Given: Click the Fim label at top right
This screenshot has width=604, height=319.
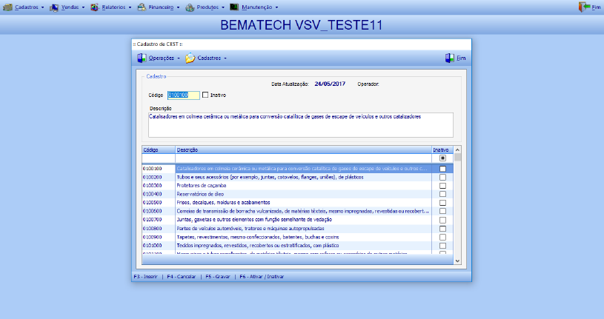Looking at the screenshot, I should pos(596,7).
